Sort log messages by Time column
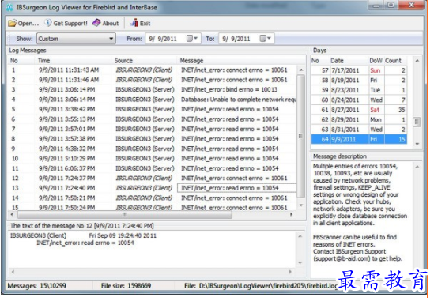This screenshot has height=305, width=434. pos(74,61)
